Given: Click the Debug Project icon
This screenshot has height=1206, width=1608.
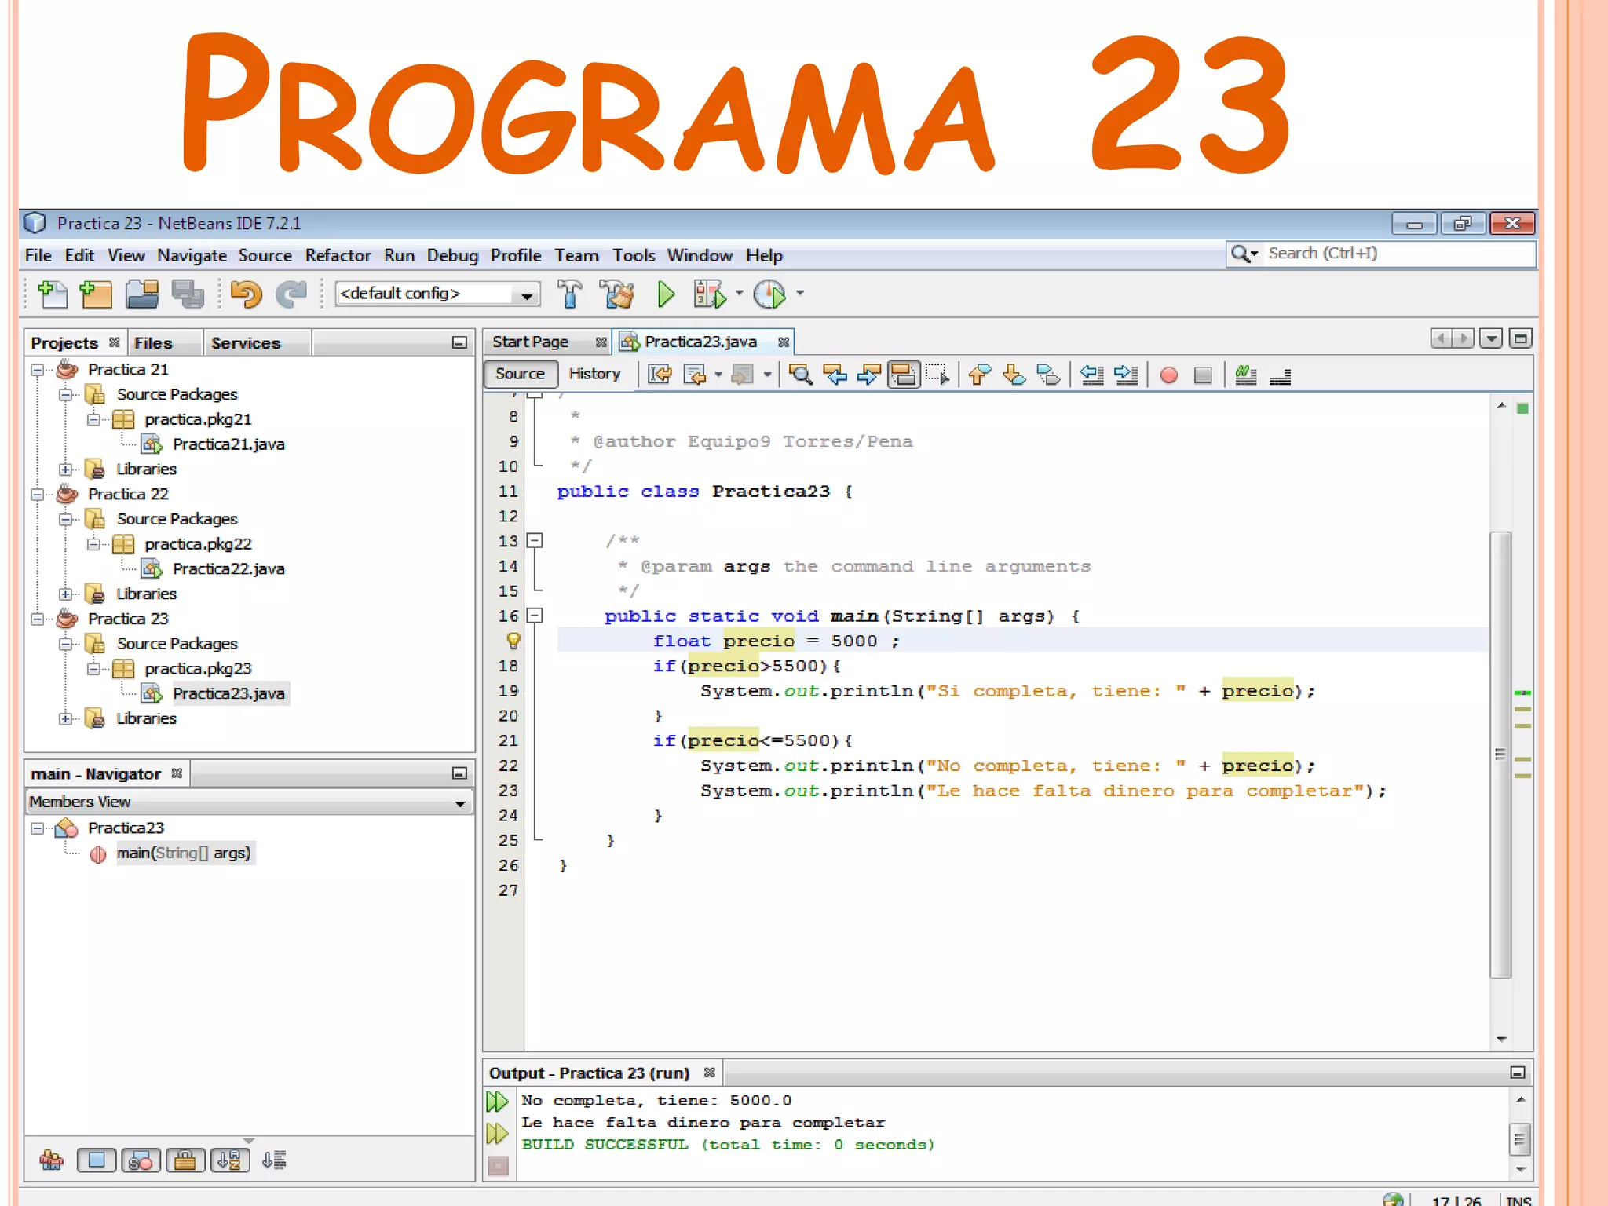Looking at the screenshot, I should pyautogui.click(x=710, y=294).
